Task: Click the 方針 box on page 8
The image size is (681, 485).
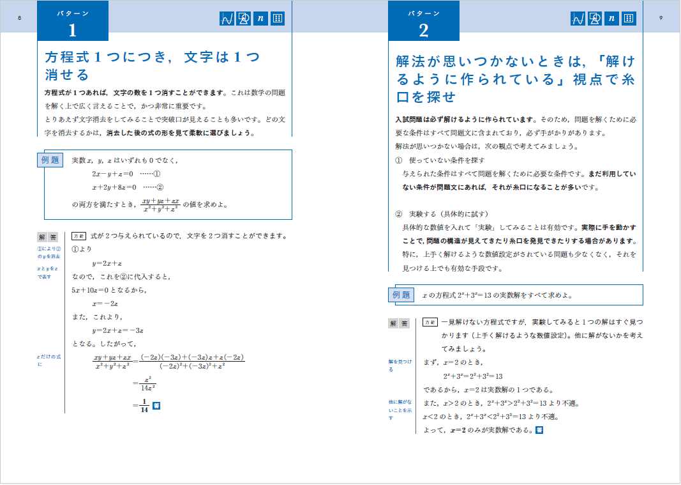Action: (x=79, y=236)
